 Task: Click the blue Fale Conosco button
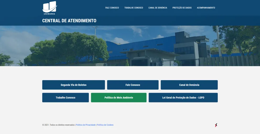[133, 85]
